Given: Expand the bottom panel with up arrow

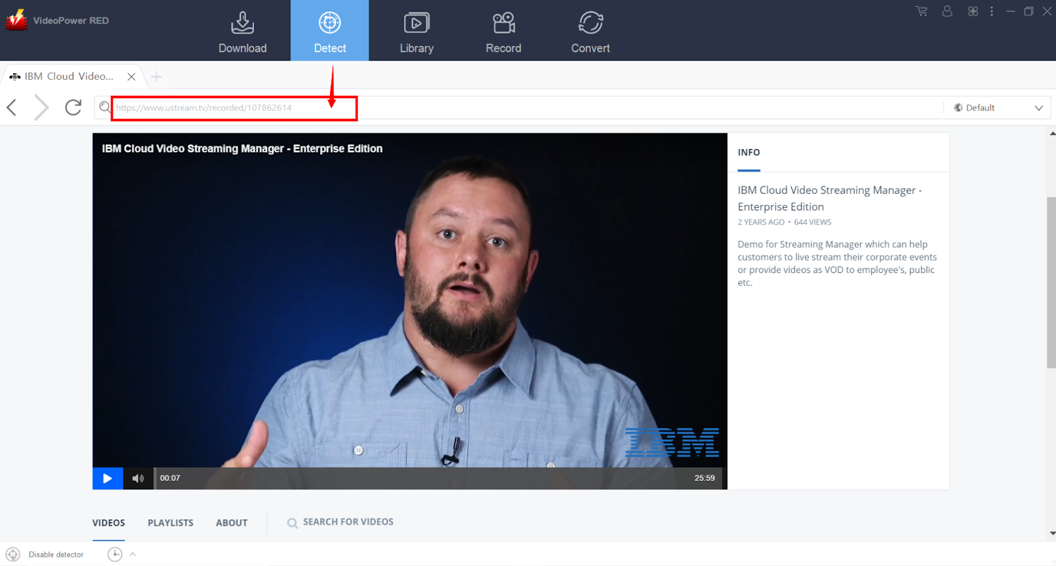Looking at the screenshot, I should point(133,555).
